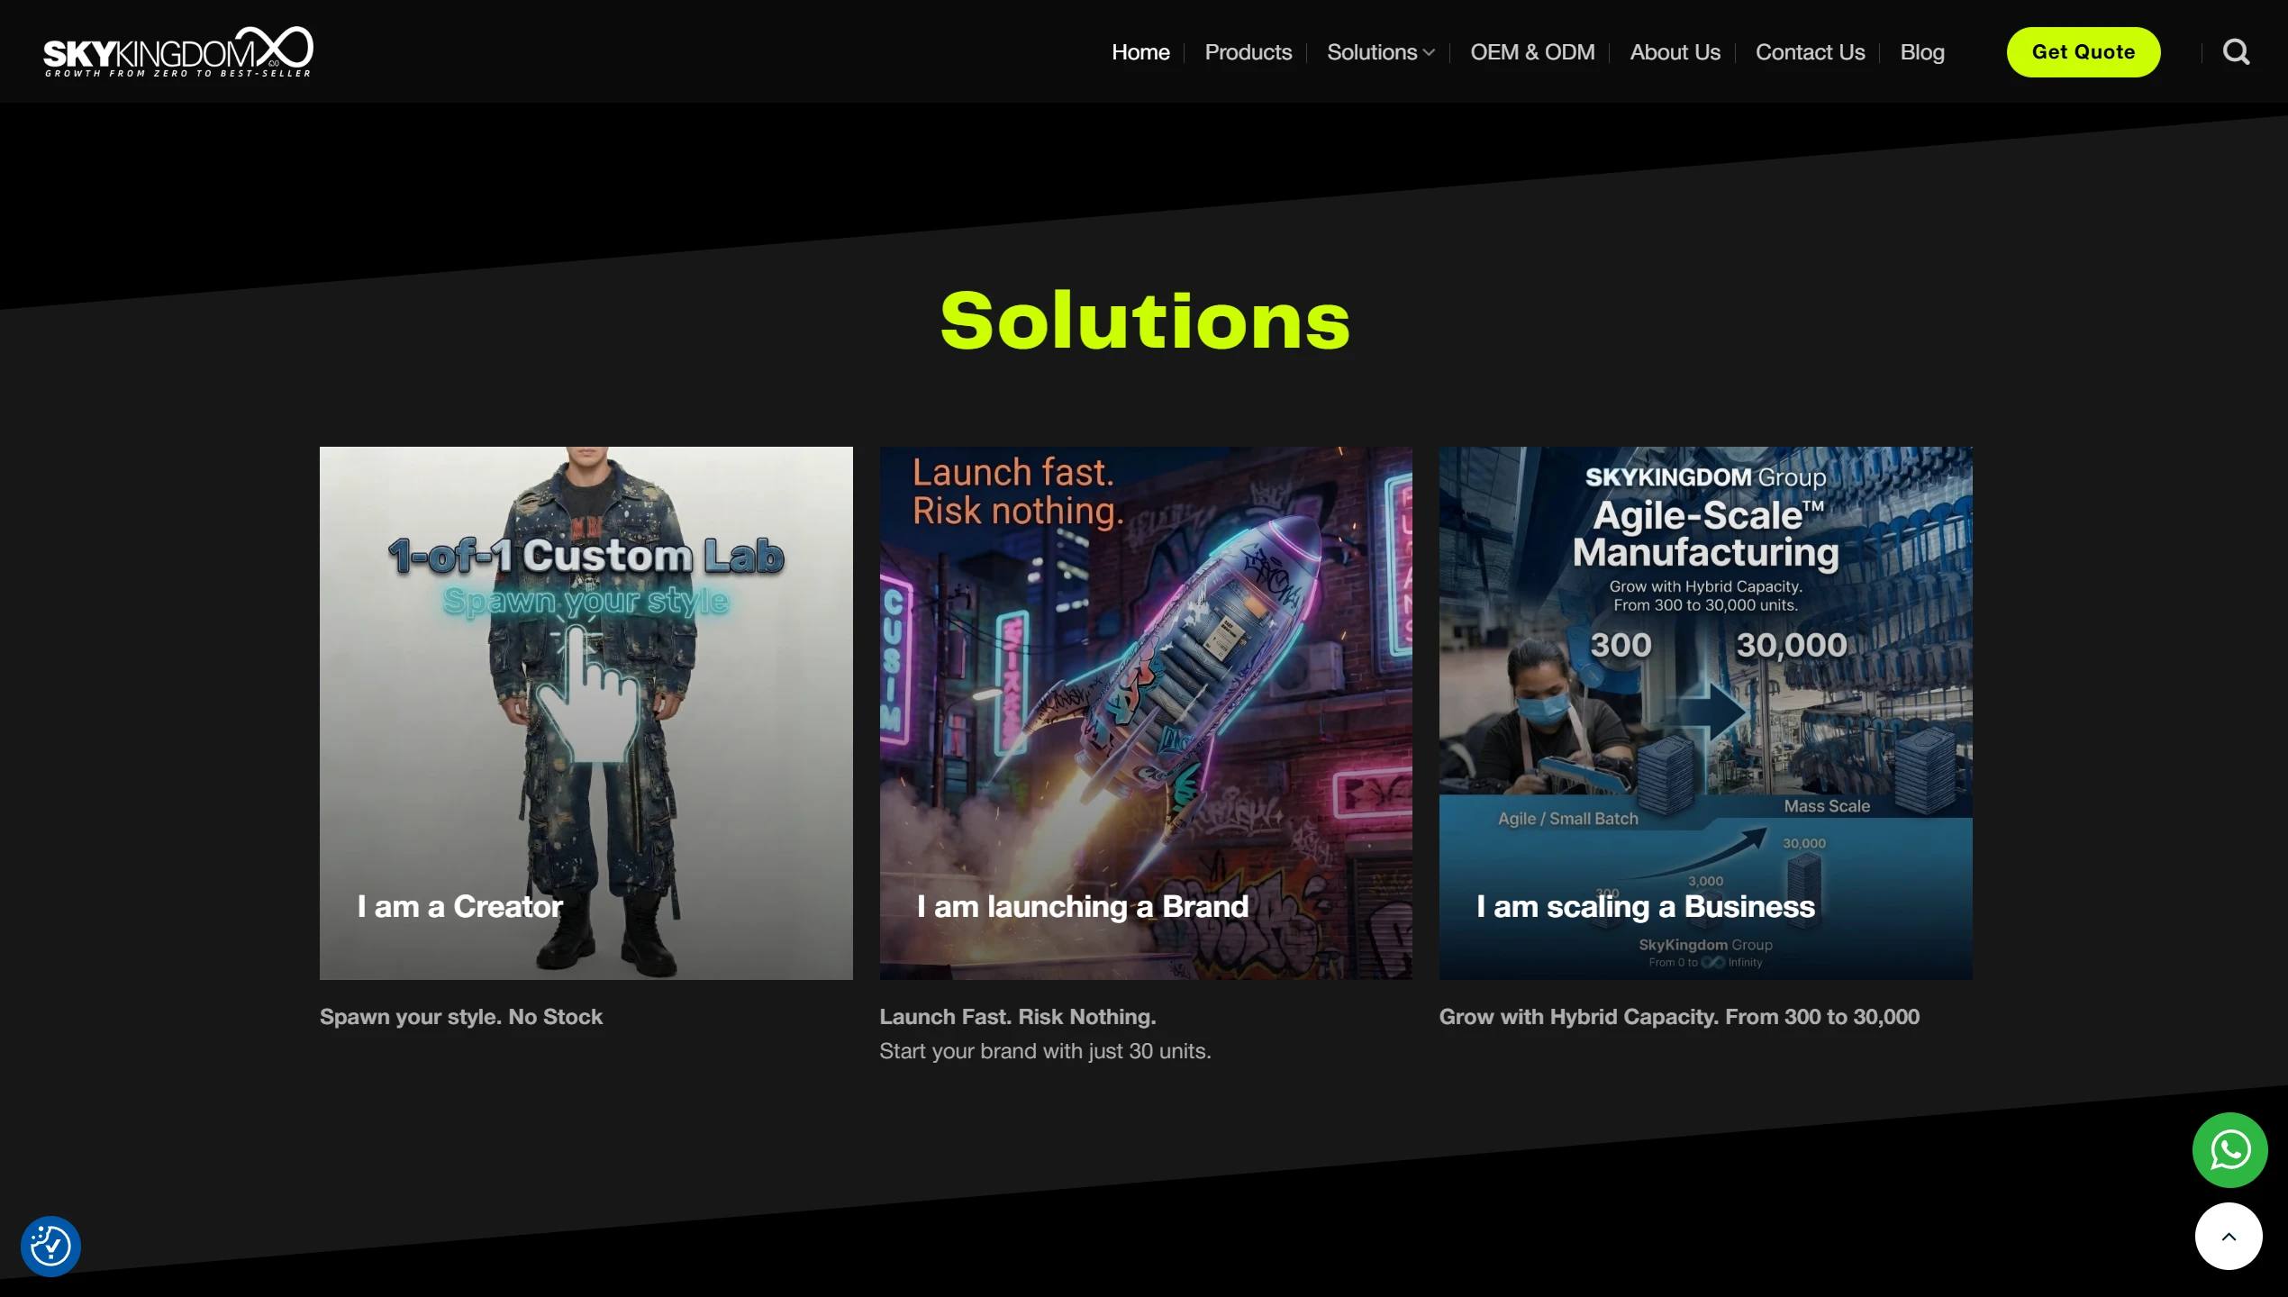The width and height of the screenshot is (2288, 1297).
Task: Expand the Solutions dropdown
Action: click(x=1379, y=51)
